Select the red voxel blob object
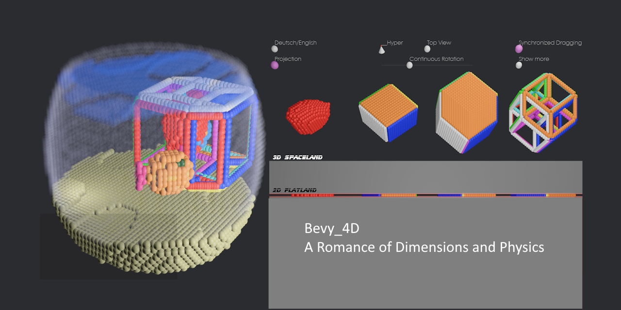Screen dimensions: 621x310 pos(308,117)
